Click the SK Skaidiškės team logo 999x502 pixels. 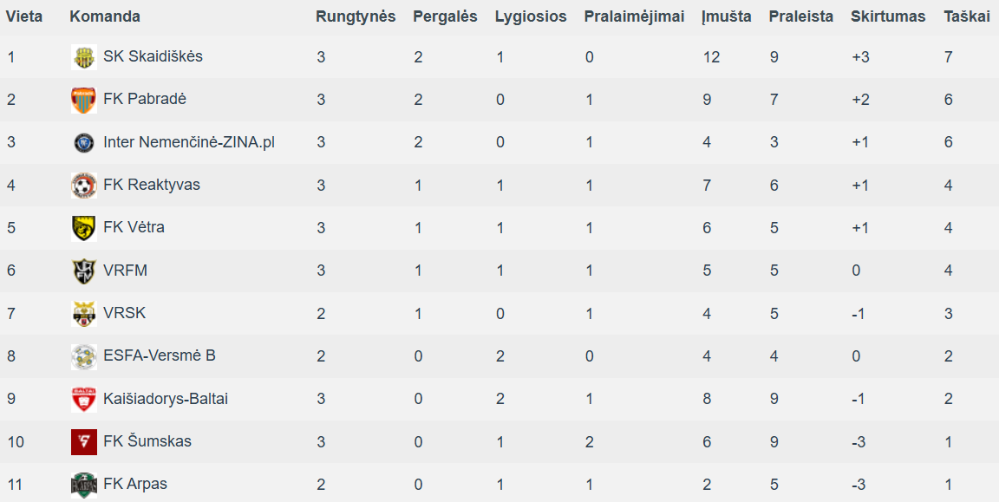84,57
